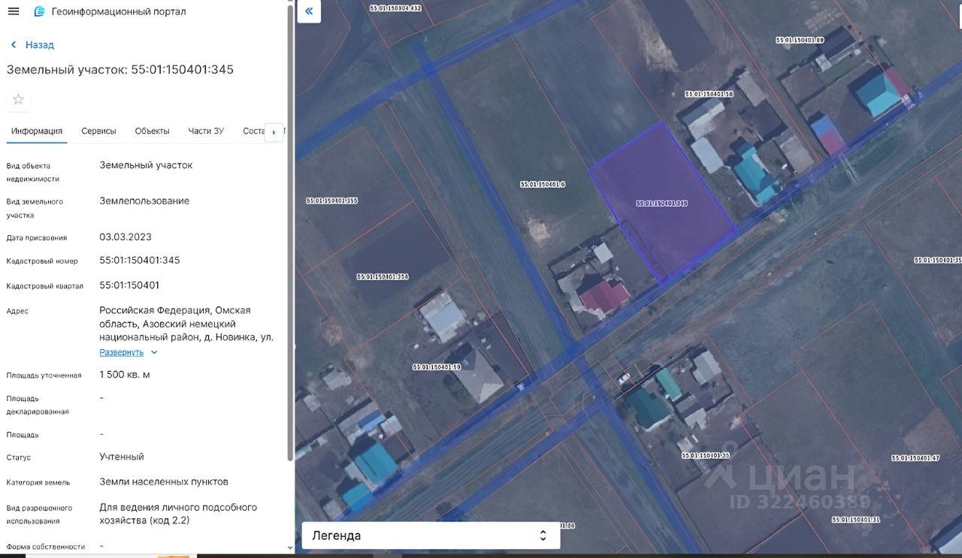
Task: Click the Развернуть link under the address
Action: click(x=121, y=352)
